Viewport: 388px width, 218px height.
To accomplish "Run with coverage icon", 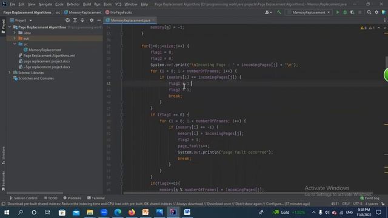I will (x=352, y=12).
